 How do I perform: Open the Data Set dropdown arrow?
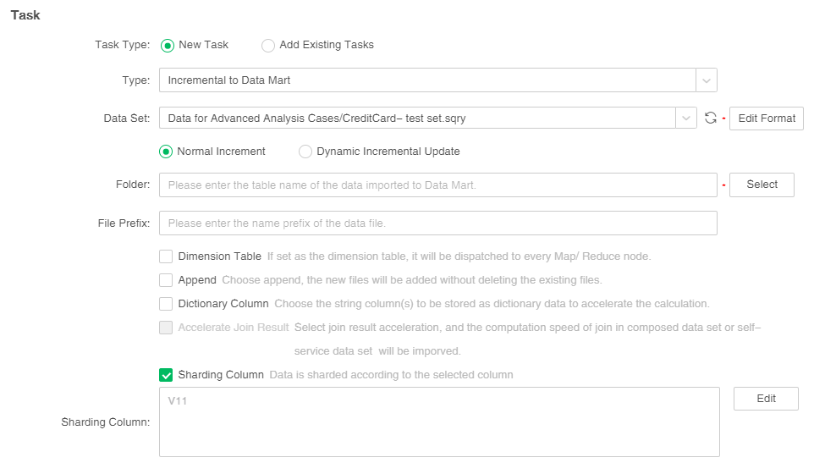pos(685,119)
